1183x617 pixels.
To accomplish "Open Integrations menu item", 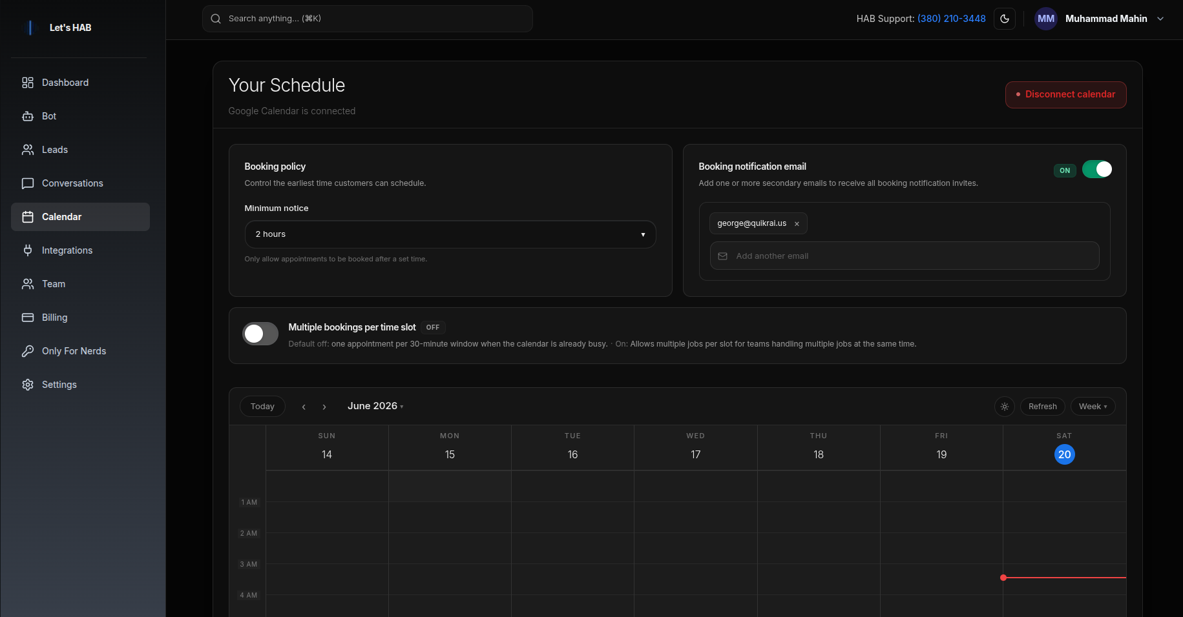I will coord(80,250).
